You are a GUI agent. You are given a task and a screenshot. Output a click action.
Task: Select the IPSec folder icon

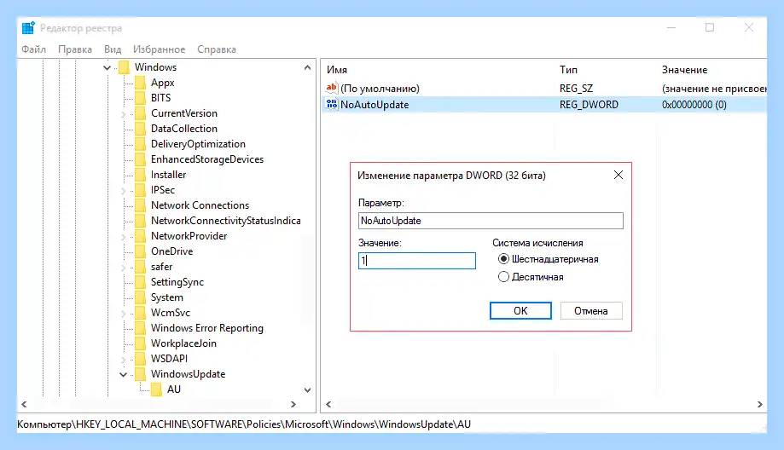[141, 190]
